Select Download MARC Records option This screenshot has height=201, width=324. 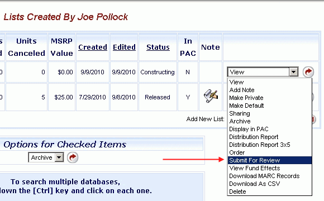point(270,176)
